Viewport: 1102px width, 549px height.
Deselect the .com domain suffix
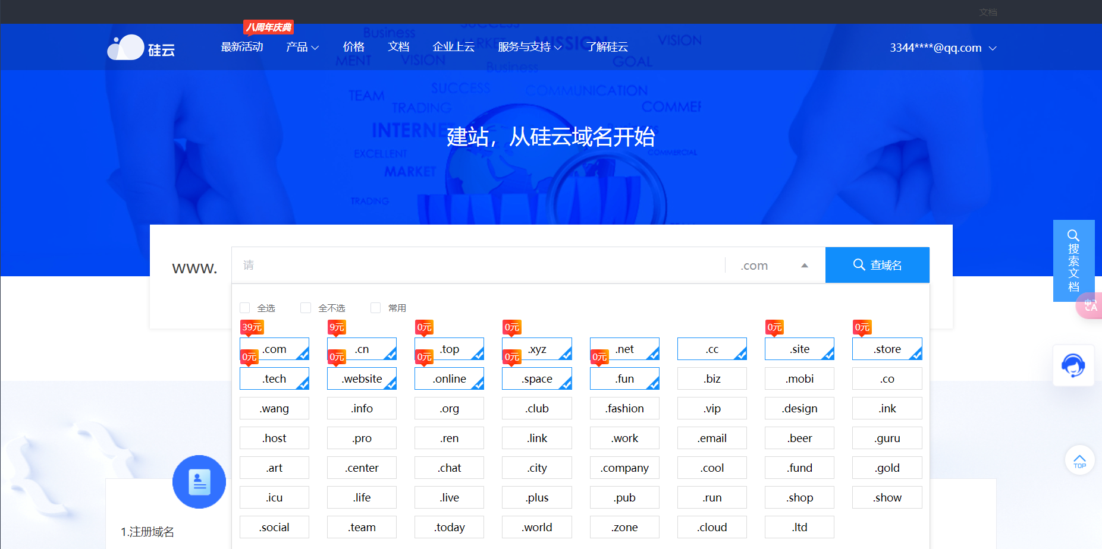(274, 349)
